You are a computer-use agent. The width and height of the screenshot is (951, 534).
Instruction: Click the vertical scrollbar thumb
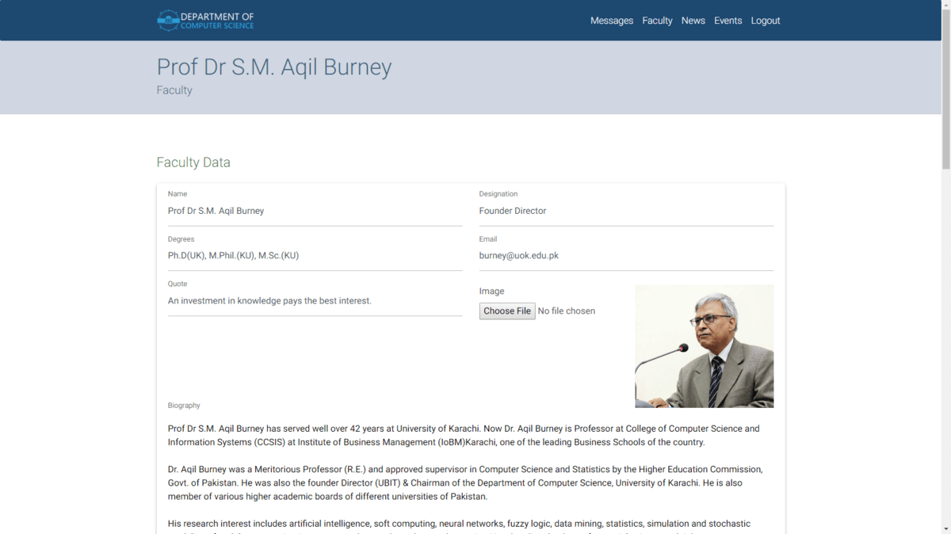[x=945, y=87]
